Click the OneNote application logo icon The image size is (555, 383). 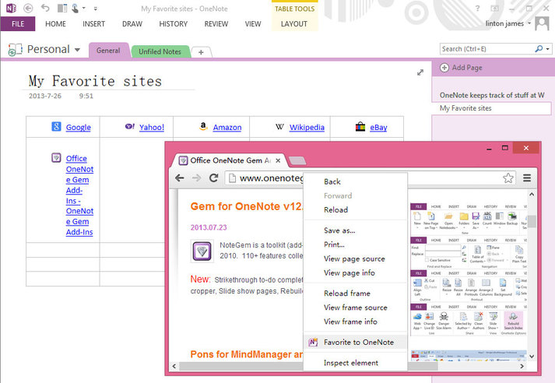click(x=11, y=8)
